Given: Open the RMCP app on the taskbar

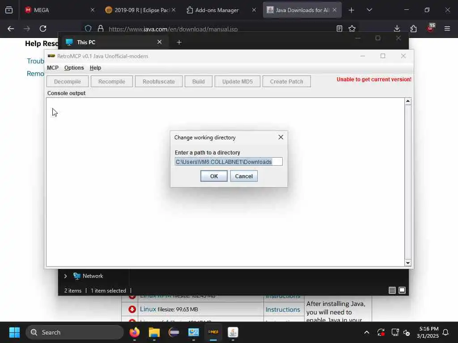Looking at the screenshot, I should (213, 332).
